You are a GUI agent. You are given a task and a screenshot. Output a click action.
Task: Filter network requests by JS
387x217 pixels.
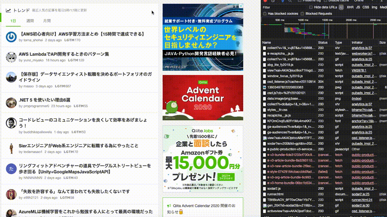click(358, 7)
